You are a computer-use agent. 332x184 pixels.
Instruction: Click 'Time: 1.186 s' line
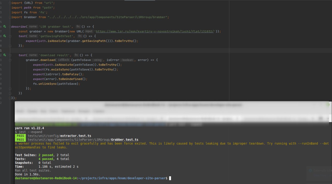pos(47,167)
